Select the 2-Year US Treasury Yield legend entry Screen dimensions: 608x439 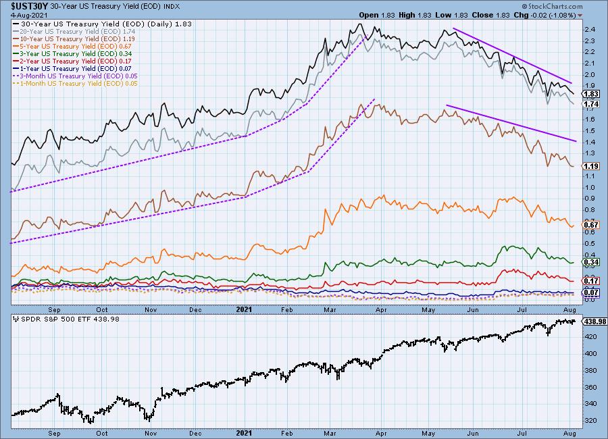point(72,61)
